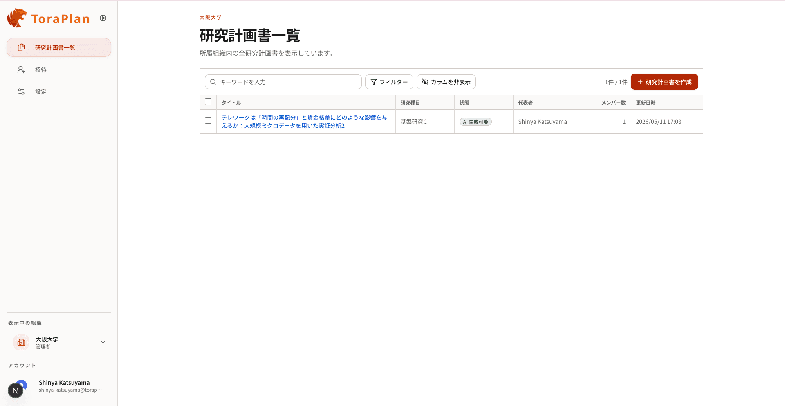Click the 大阪大学 breadcrumb label
785x406 pixels.
[211, 17]
